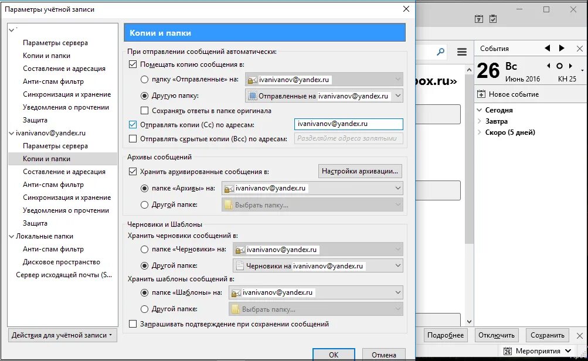The width and height of the screenshot is (588, 361).
Task: Click the New event calendar plus icon
Action: pos(481,94)
